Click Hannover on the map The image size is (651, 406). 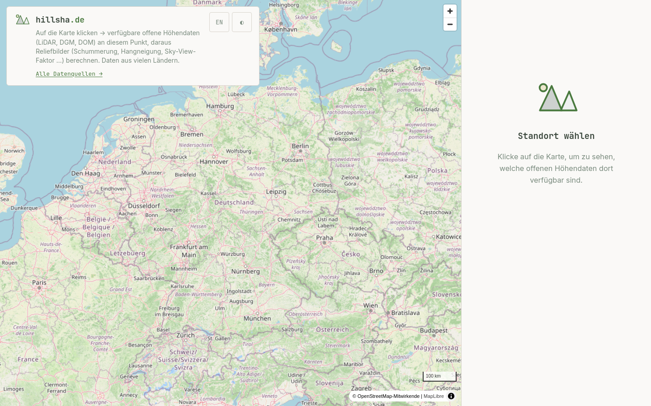[214, 161]
